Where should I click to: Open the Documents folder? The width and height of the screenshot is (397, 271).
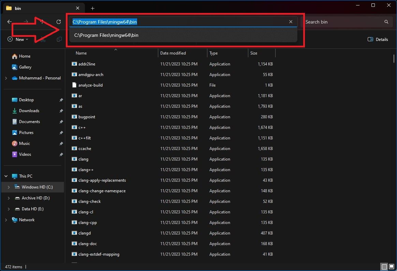pyautogui.click(x=26, y=121)
